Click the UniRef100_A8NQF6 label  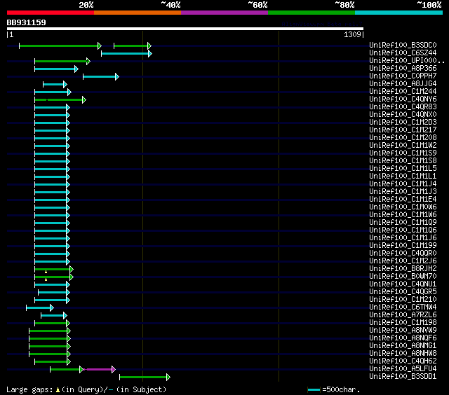403,338
